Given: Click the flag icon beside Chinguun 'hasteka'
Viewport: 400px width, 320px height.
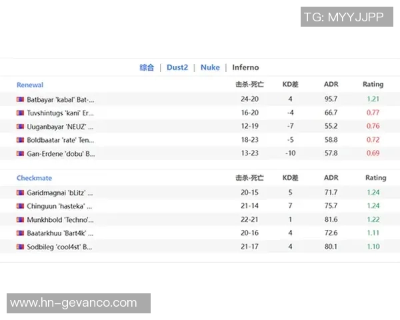Looking at the screenshot, I should tap(20, 206).
